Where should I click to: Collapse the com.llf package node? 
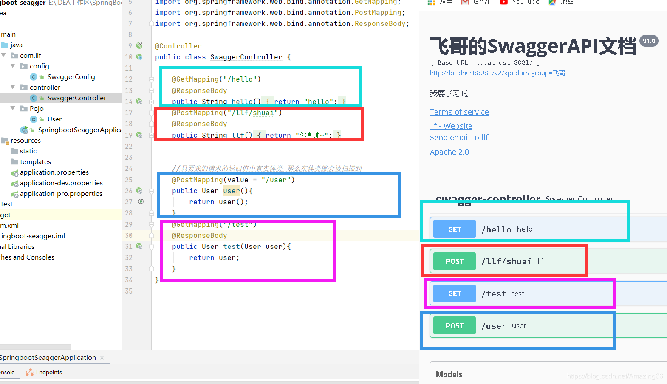point(3,55)
